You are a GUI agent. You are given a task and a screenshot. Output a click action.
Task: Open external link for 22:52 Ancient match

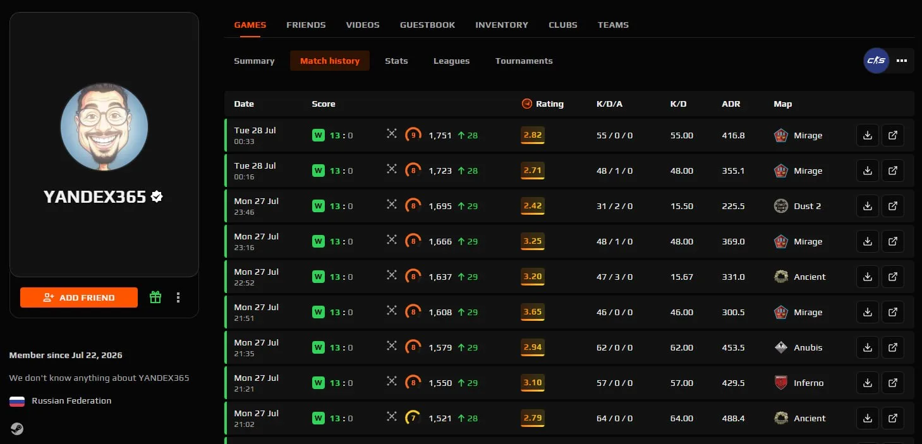[893, 277]
